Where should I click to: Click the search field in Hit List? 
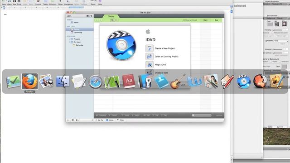(x=202, y=115)
